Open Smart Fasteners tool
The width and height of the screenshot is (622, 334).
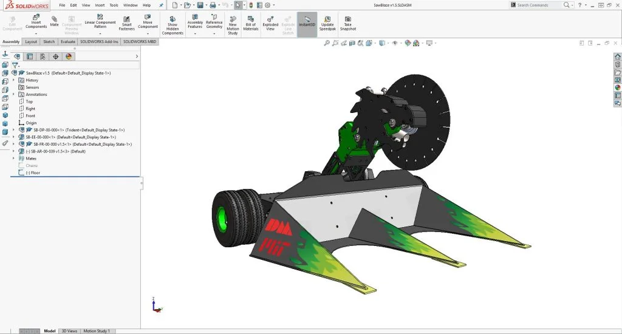tap(127, 23)
